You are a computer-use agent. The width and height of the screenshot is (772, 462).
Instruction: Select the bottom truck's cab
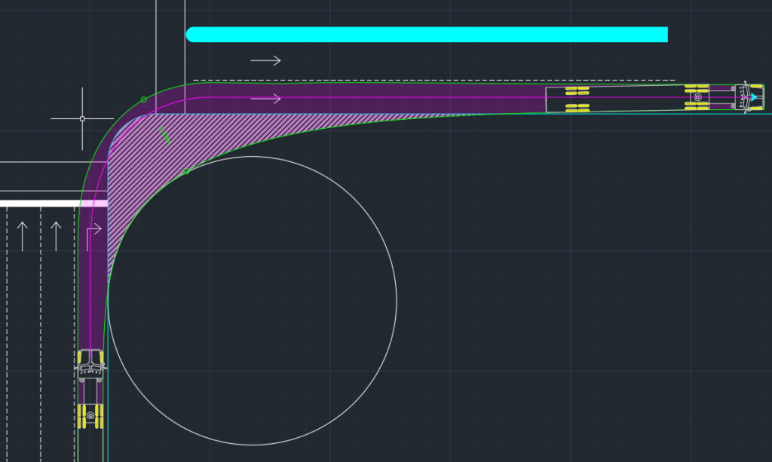tap(91, 363)
